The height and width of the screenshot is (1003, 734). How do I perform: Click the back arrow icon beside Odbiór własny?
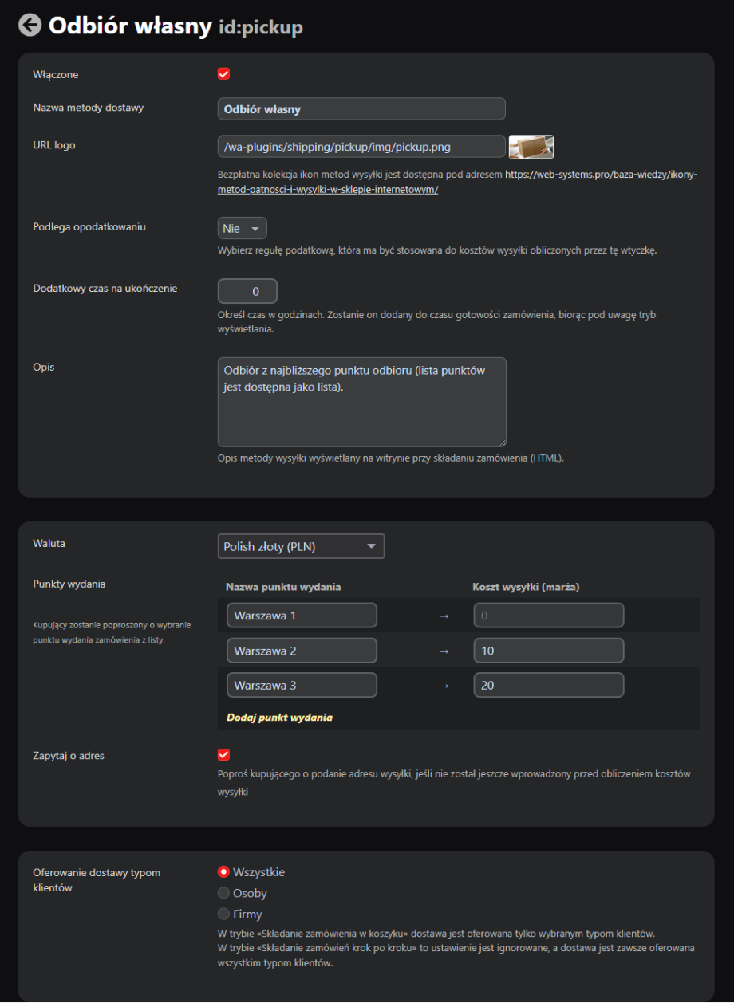[30, 26]
